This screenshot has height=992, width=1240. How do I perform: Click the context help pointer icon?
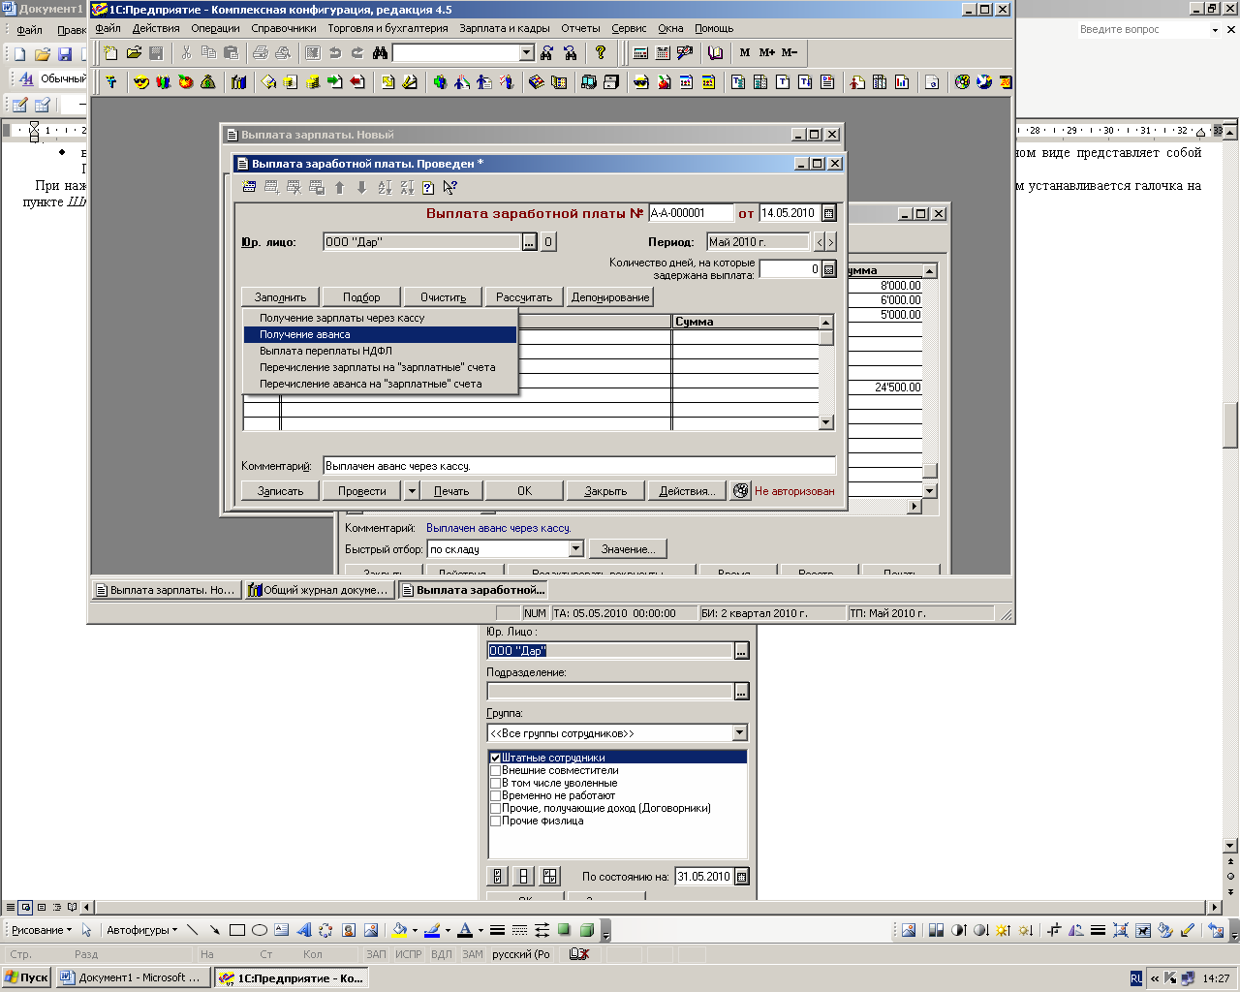450,187
